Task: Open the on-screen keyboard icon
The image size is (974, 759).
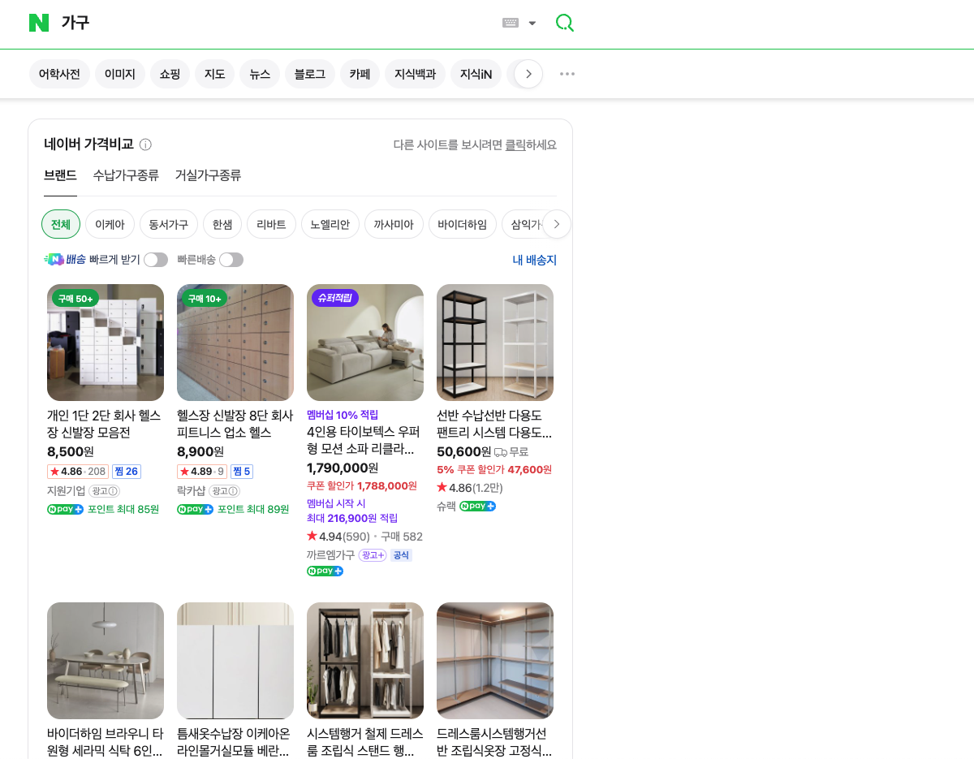Action: point(511,23)
